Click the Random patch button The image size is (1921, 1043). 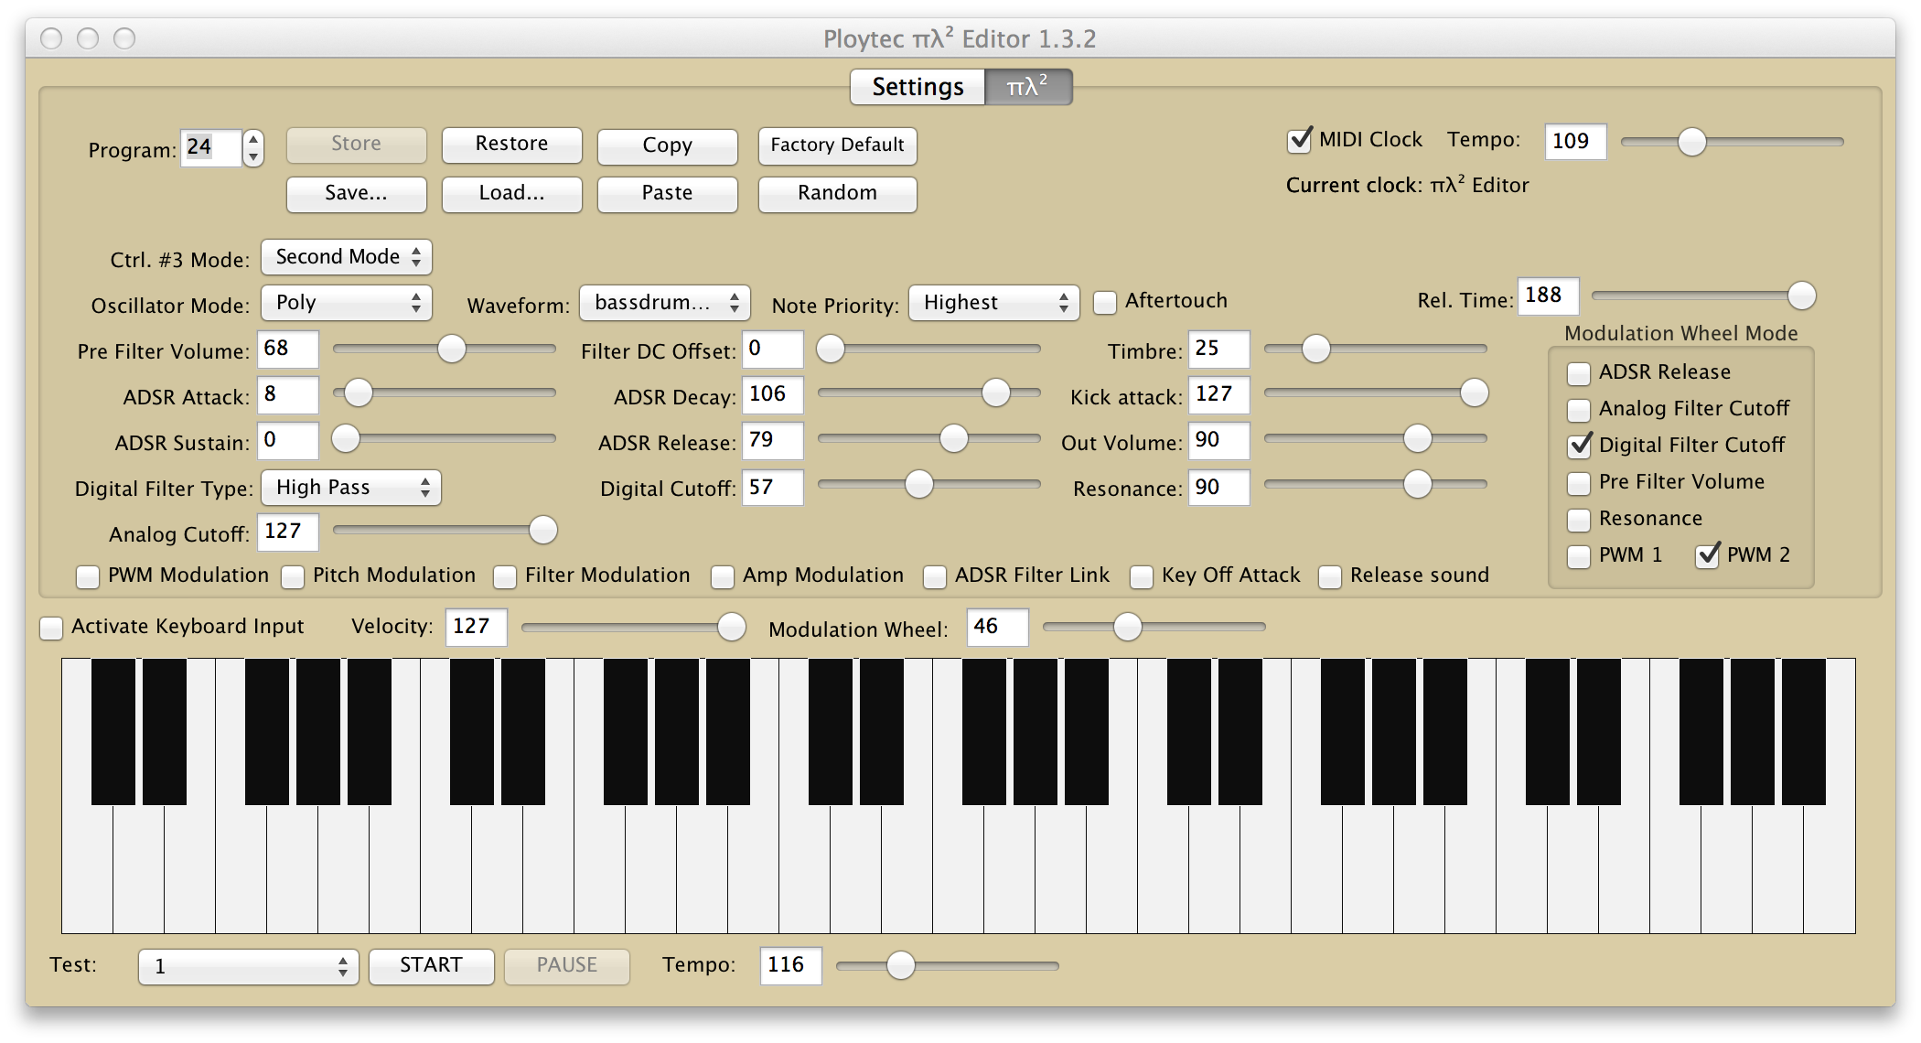[x=837, y=193]
